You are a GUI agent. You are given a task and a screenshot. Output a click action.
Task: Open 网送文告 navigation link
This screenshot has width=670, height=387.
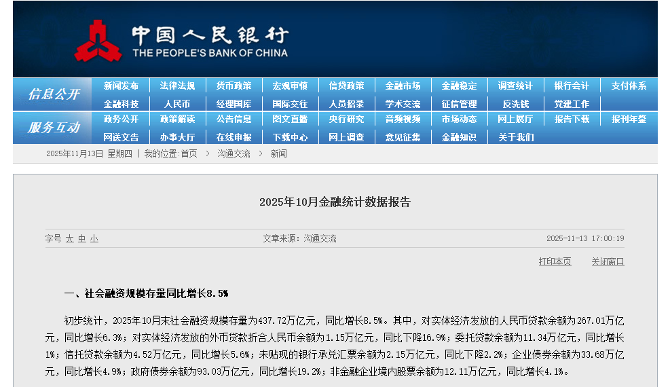121,137
